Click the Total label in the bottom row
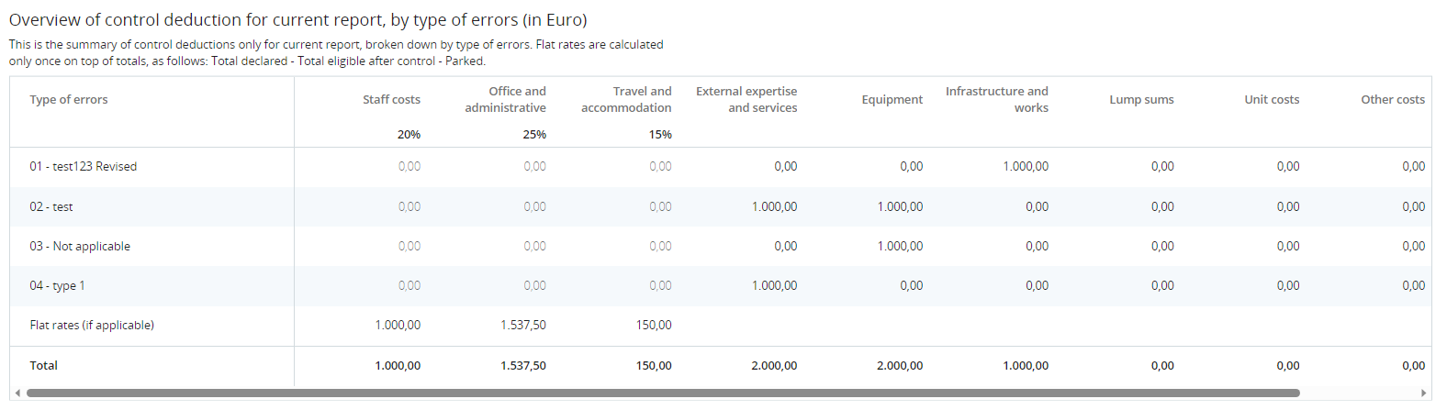Viewport: 1447px width, 410px height. click(43, 365)
